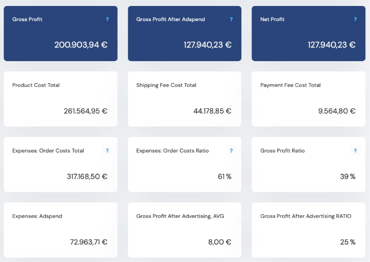Viewport: 370px width, 262px height.
Task: Show Net Profit help tooltip icon
Action: pos(355,19)
